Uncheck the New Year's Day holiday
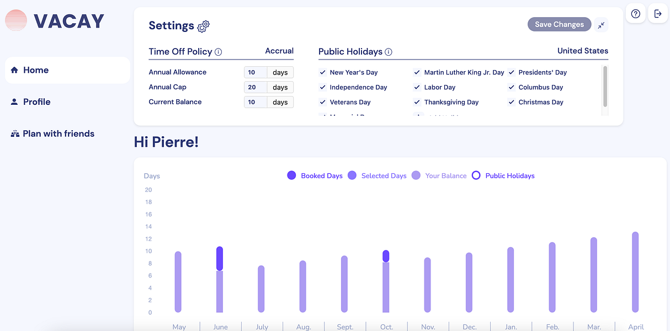670x331 pixels. click(323, 72)
